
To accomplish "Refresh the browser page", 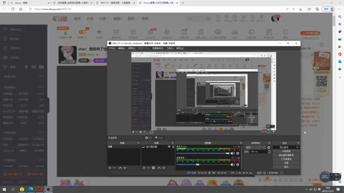I will click(x=13, y=9).
